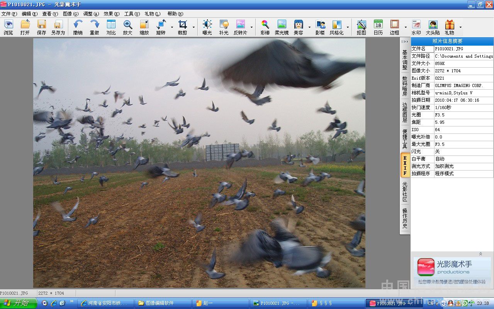This screenshot has height=309, width=494.
Task: Click the 对比 (Compare) toolbar icon
Action: pyautogui.click(x=111, y=27)
